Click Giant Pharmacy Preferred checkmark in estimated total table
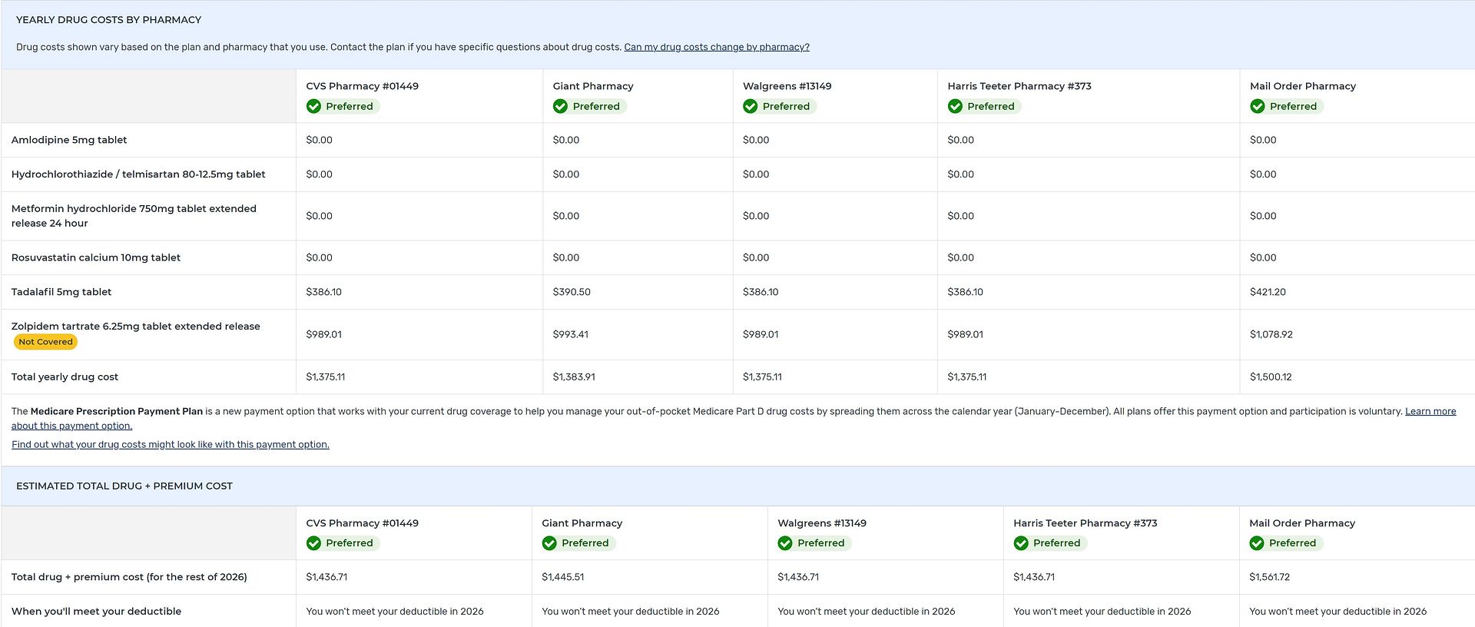This screenshot has width=1475, height=627. pos(549,543)
